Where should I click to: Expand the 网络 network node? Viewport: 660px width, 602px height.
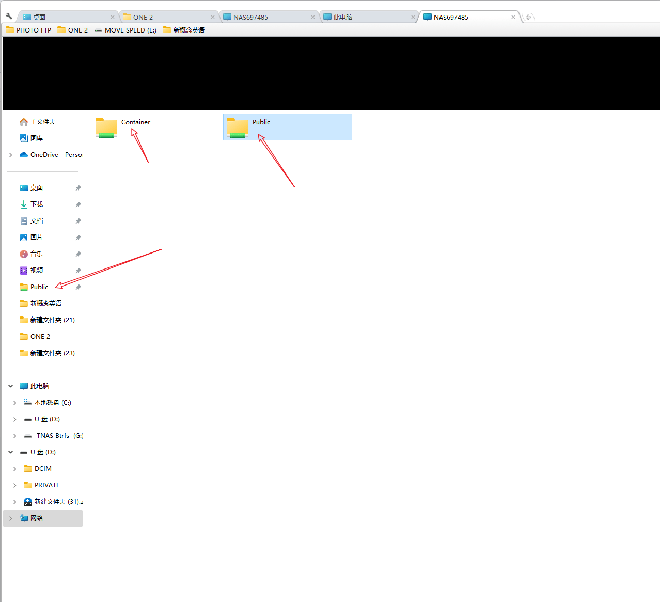click(x=10, y=518)
